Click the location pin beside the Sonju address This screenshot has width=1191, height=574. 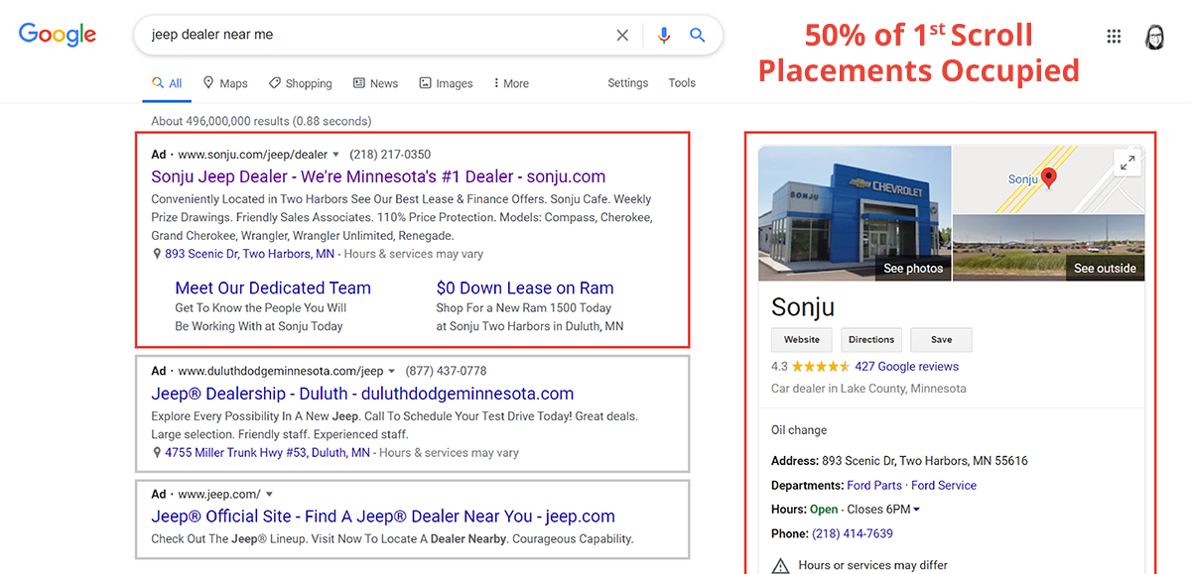pos(157,254)
